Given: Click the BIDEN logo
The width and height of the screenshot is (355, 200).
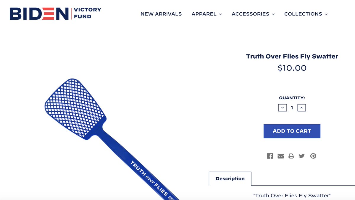Looking at the screenshot, I should point(39,14).
